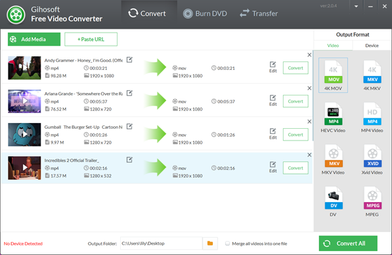Viewport: 392px width, 255px height.
Task: Rename the Andy Grammer video with pencil icon
Action: click(x=129, y=59)
